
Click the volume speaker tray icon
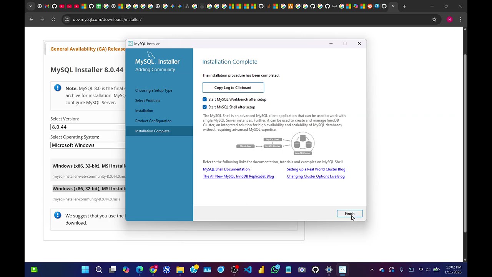tap(428, 270)
